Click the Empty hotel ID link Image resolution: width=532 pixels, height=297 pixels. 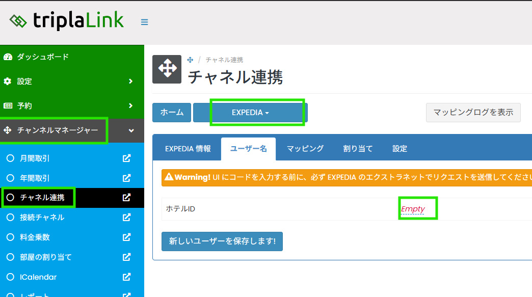click(413, 209)
